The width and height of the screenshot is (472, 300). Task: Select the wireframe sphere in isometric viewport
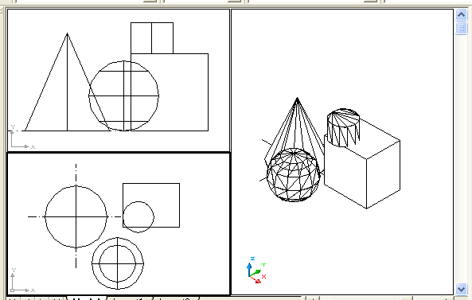293,175
